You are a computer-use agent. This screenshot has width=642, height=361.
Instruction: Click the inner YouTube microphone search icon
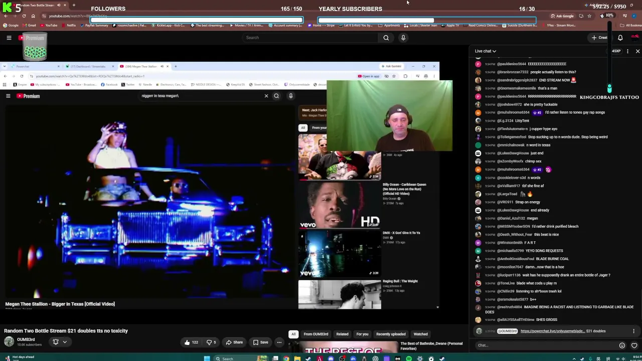(290, 96)
